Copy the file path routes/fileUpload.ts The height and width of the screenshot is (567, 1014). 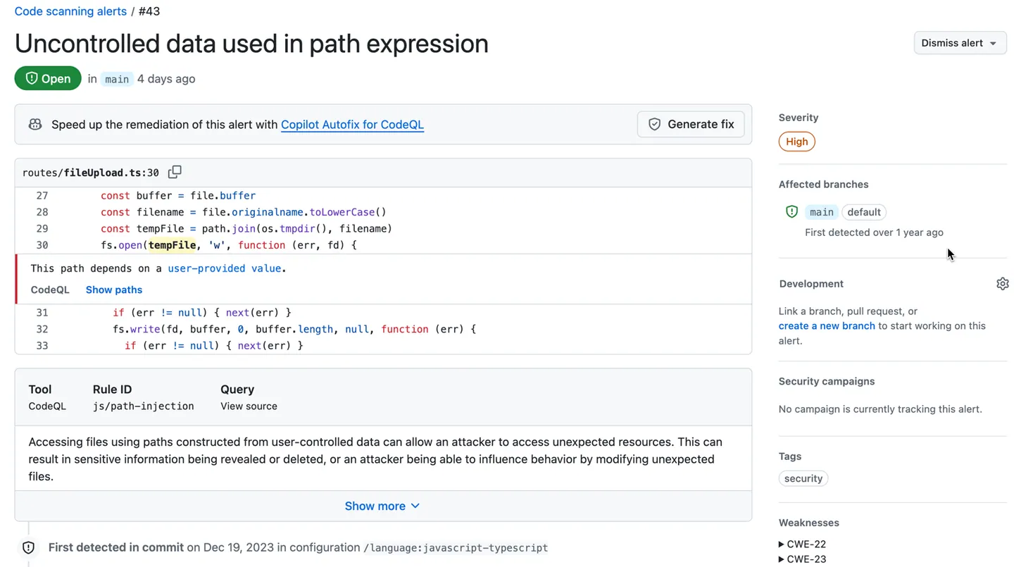(175, 171)
